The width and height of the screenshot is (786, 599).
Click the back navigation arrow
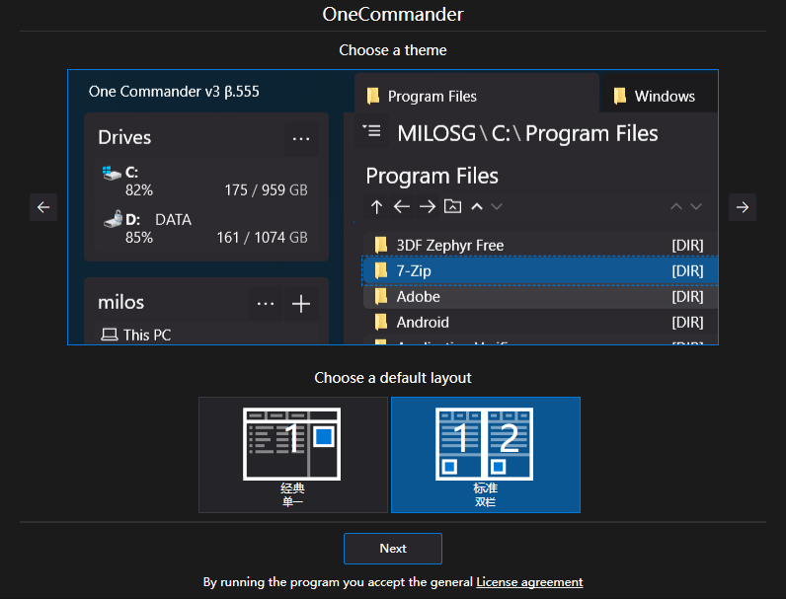(x=402, y=206)
